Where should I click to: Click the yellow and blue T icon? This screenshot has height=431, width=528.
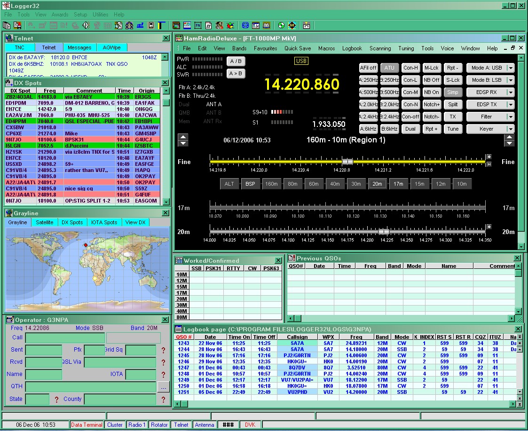click(162, 25)
